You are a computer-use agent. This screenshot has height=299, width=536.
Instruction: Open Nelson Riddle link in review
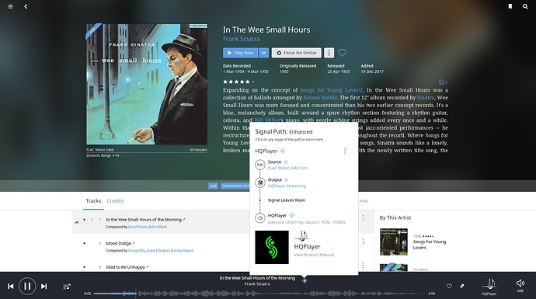320,98
